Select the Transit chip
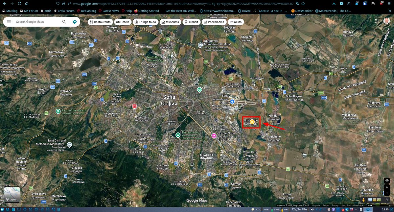394x212 pixels. click(192, 22)
